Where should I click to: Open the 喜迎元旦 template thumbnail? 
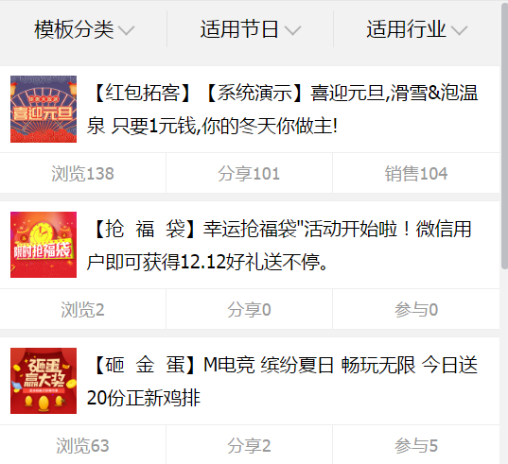[44, 109]
